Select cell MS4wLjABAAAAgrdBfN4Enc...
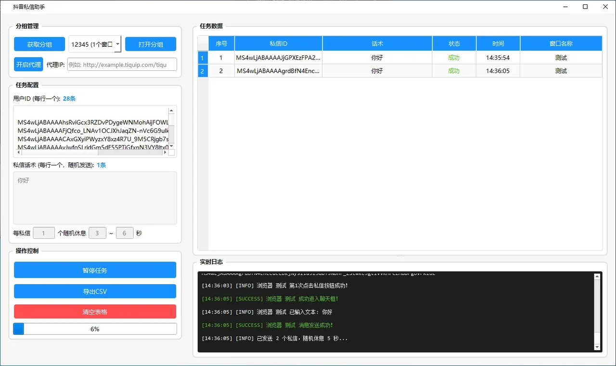616x366 pixels. (x=279, y=71)
